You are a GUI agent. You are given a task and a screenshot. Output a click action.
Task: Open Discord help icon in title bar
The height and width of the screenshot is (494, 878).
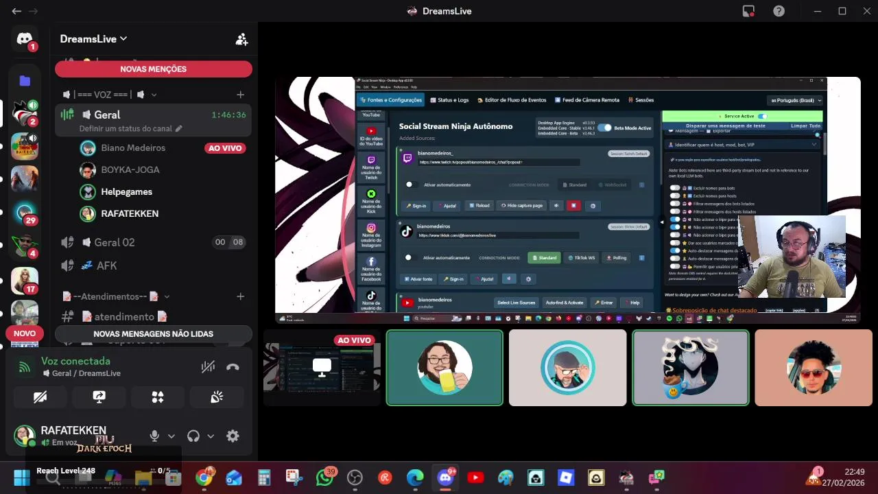[x=779, y=11]
